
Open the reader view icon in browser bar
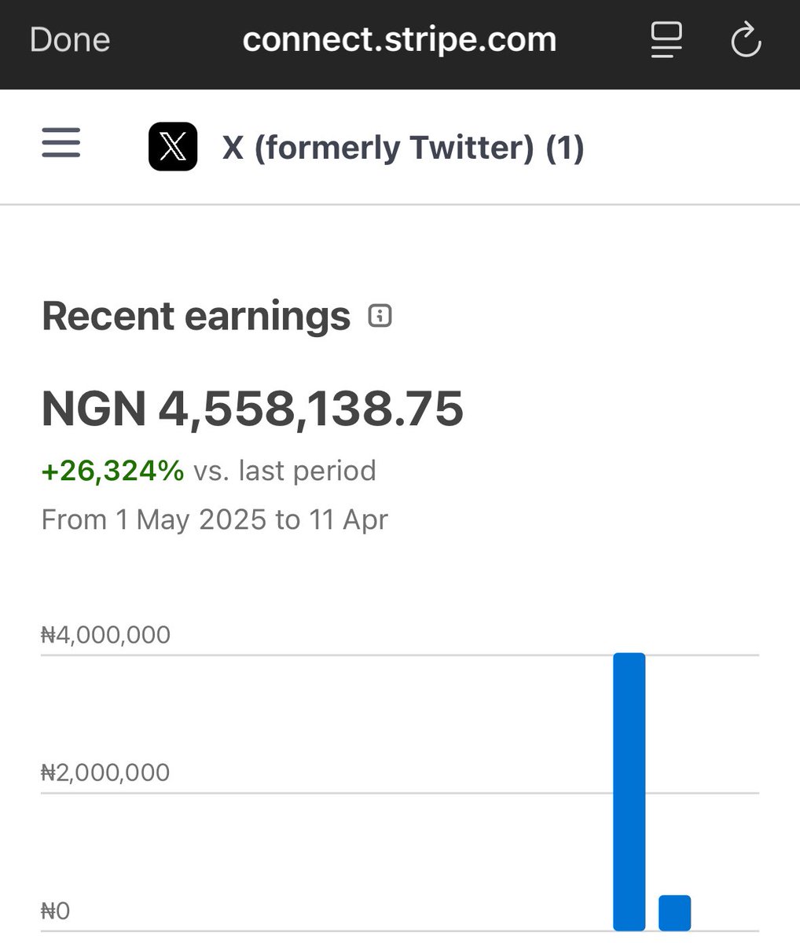666,40
